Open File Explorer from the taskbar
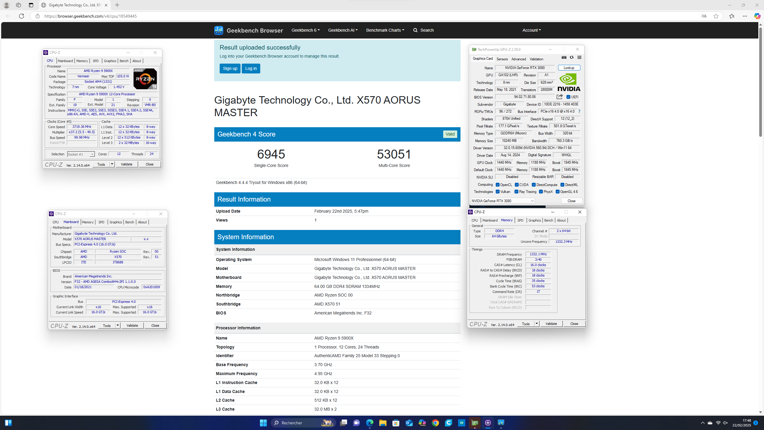The width and height of the screenshot is (764, 430). tap(383, 423)
